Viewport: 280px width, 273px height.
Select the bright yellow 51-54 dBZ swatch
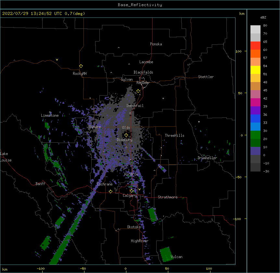[x=255, y=70]
